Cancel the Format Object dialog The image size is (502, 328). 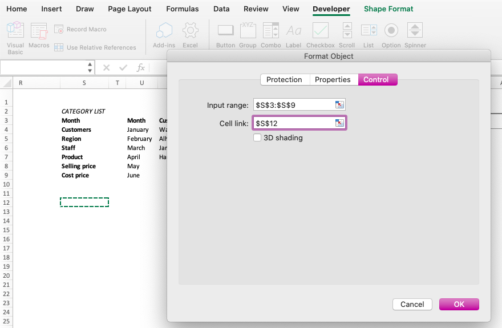(412, 304)
